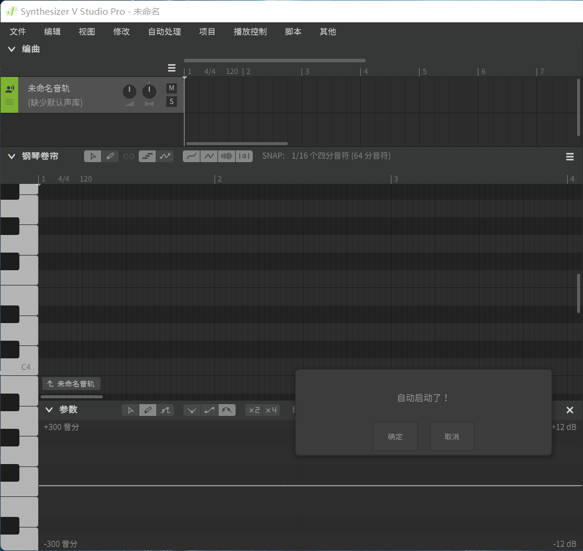Click the singer voice icon on track
The height and width of the screenshot is (551, 583).
(x=9, y=89)
